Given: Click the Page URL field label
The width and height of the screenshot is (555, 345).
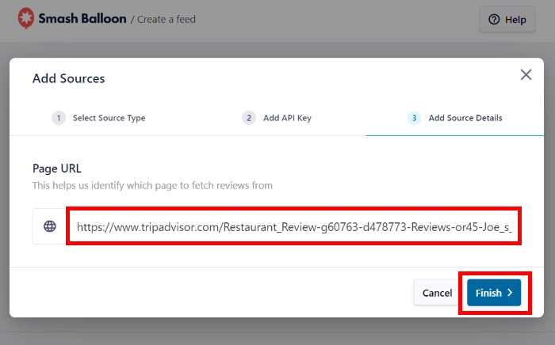Looking at the screenshot, I should coord(56,169).
